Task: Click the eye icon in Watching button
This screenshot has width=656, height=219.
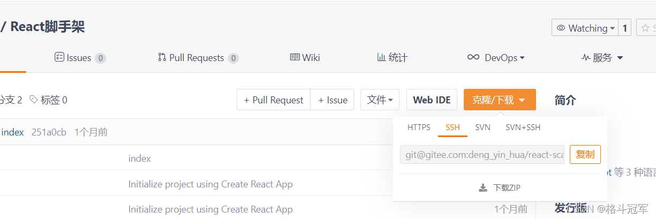Action: tap(561, 28)
